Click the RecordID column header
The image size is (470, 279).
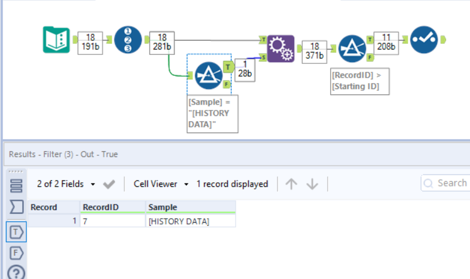[x=112, y=207]
